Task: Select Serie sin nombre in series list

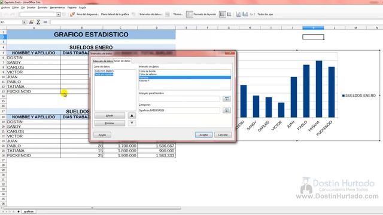Action: (104, 74)
